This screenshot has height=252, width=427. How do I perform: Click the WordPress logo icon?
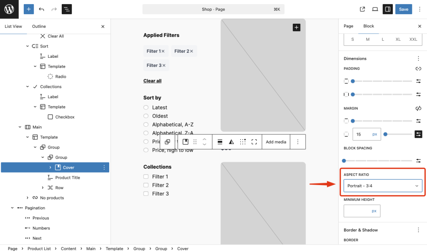tap(9, 9)
